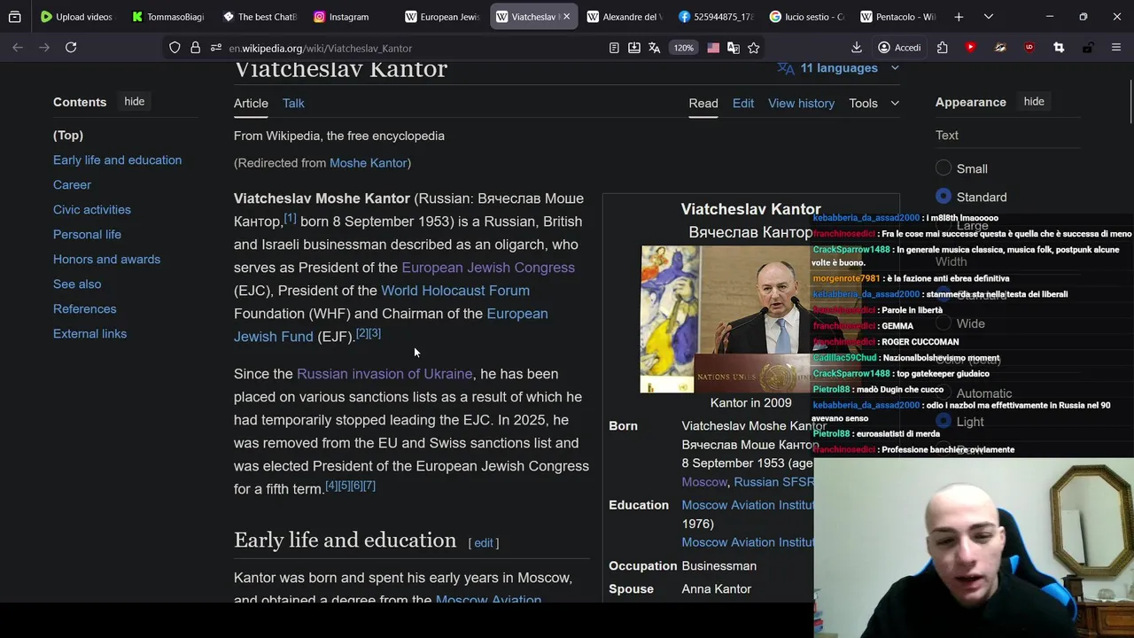Click the translation extension icon beside flag
This screenshot has width=1134, height=638.
pyautogui.click(x=734, y=48)
